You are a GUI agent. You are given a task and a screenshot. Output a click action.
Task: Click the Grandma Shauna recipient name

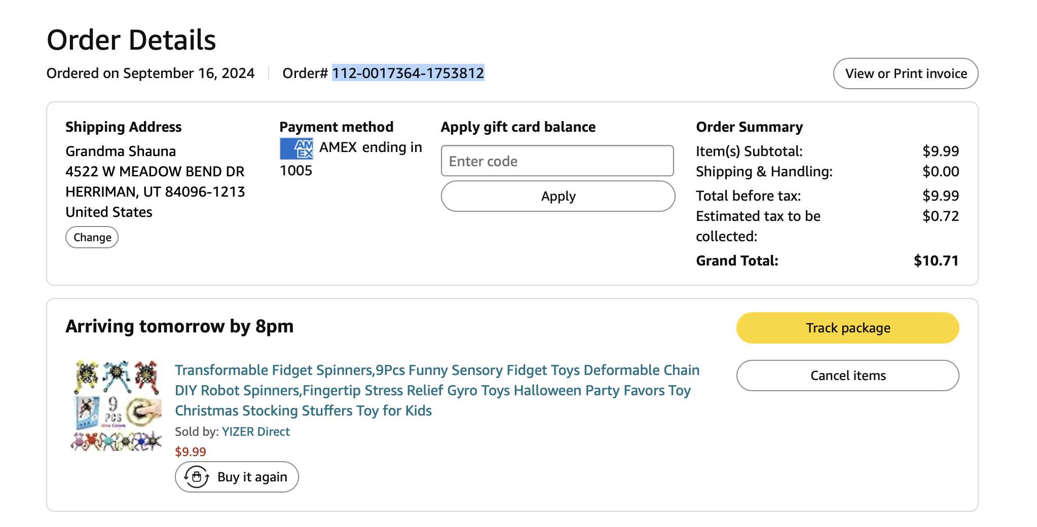pyautogui.click(x=121, y=151)
